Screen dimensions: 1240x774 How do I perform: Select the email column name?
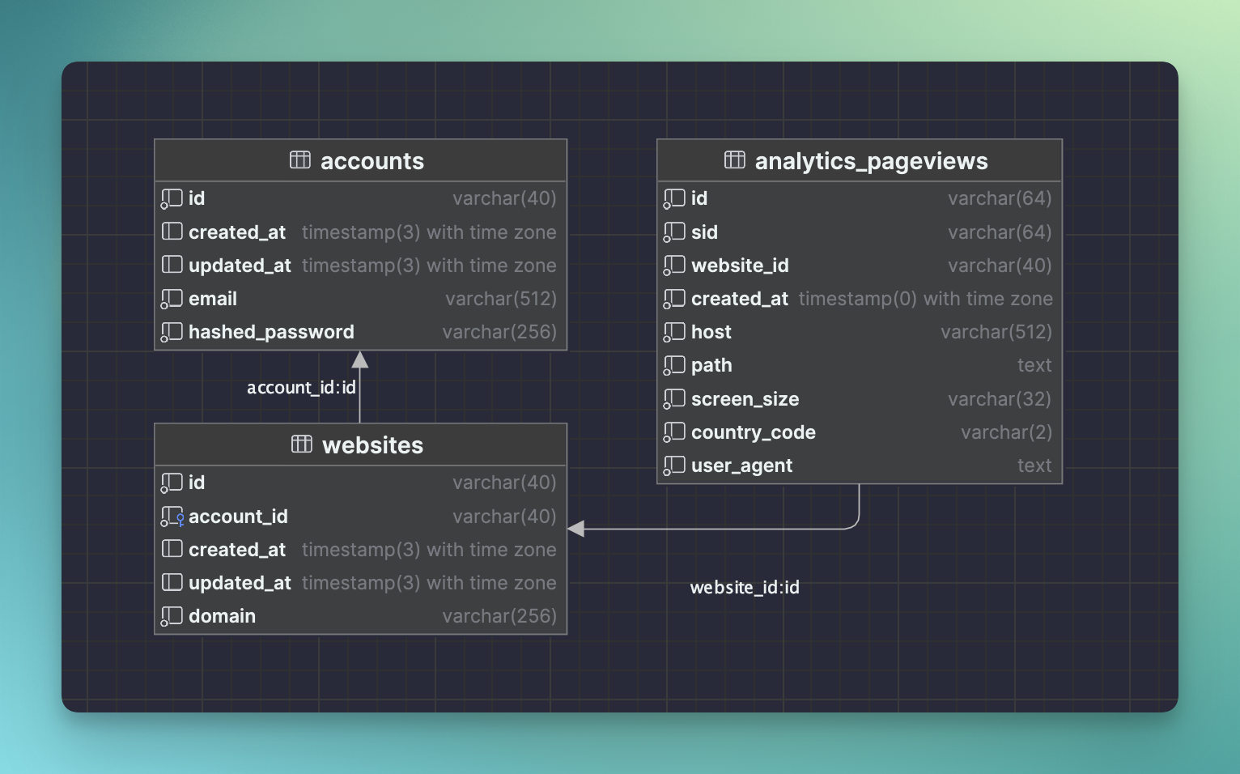(213, 299)
